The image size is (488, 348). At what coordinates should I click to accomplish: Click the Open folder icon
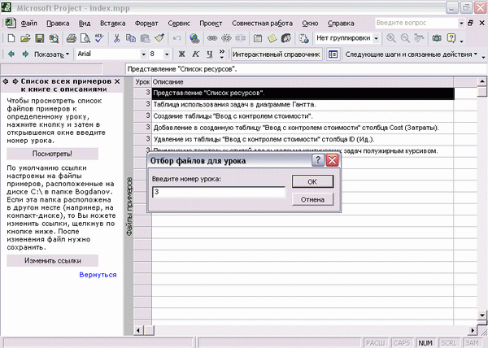click(25, 38)
